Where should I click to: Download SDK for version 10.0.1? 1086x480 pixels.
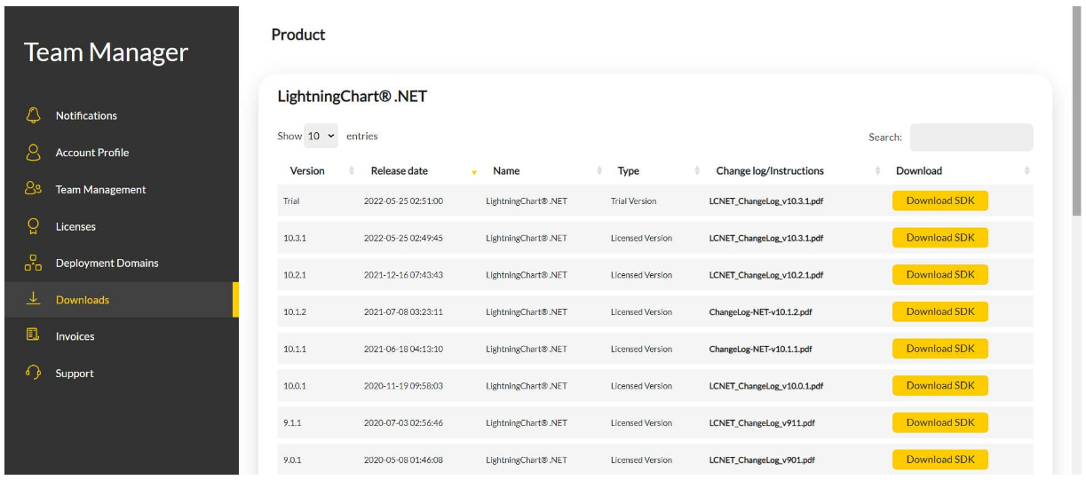click(x=940, y=386)
